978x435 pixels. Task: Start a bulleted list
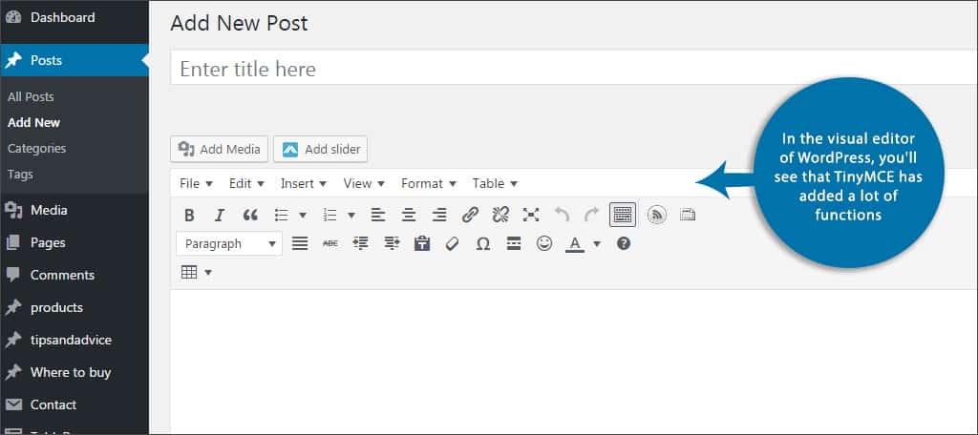click(282, 216)
